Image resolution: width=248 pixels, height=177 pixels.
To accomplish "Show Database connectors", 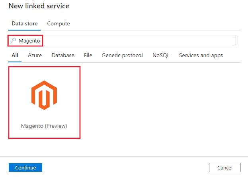I will [x=63, y=56].
